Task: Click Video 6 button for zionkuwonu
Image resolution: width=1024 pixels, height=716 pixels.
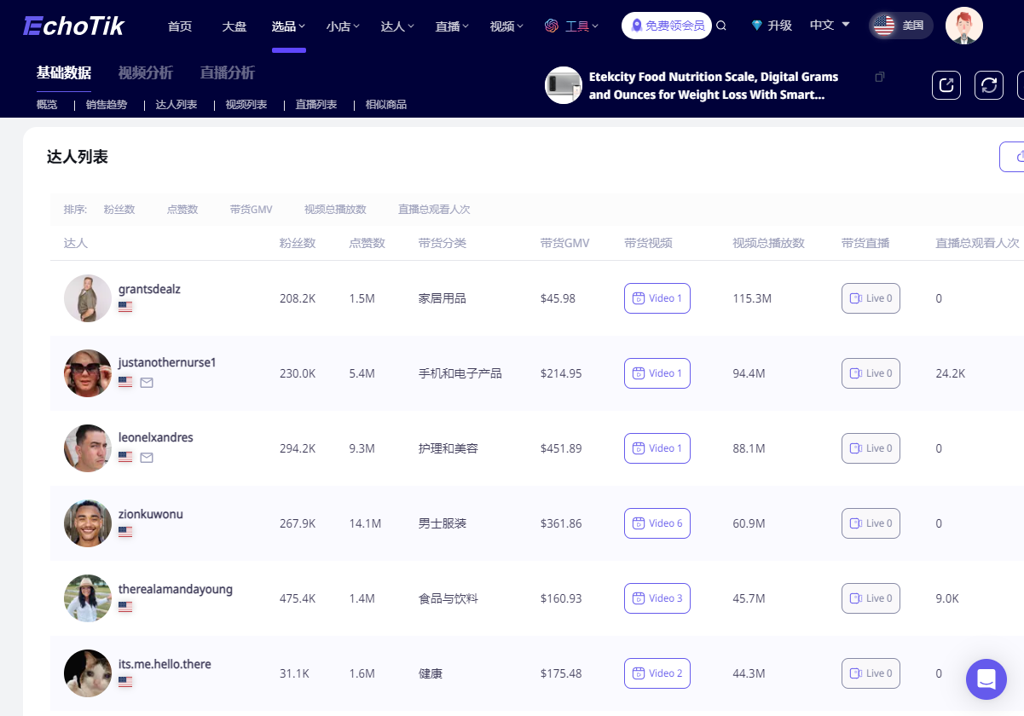Action: (x=657, y=523)
